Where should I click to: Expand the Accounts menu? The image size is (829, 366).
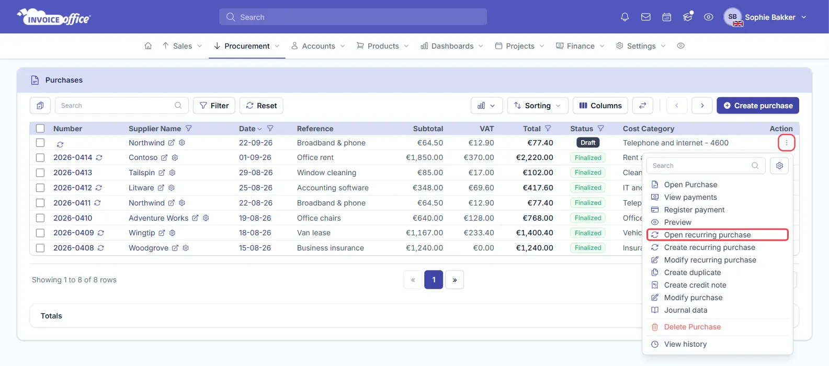(318, 46)
